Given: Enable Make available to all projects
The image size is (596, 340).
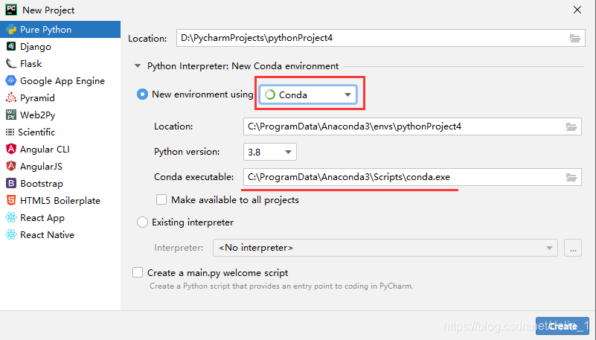Looking at the screenshot, I should (161, 200).
